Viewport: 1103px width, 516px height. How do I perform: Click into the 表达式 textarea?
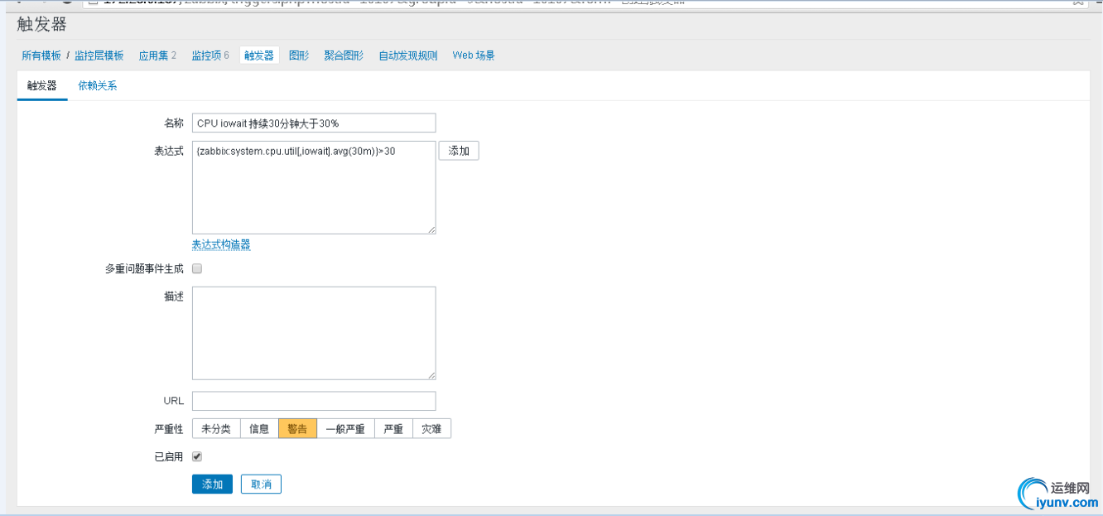[x=314, y=187]
